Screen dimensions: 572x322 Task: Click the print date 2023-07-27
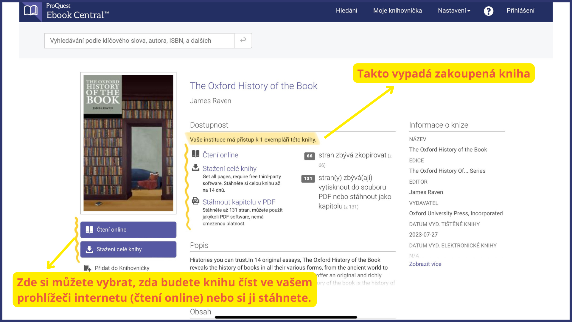click(423, 235)
